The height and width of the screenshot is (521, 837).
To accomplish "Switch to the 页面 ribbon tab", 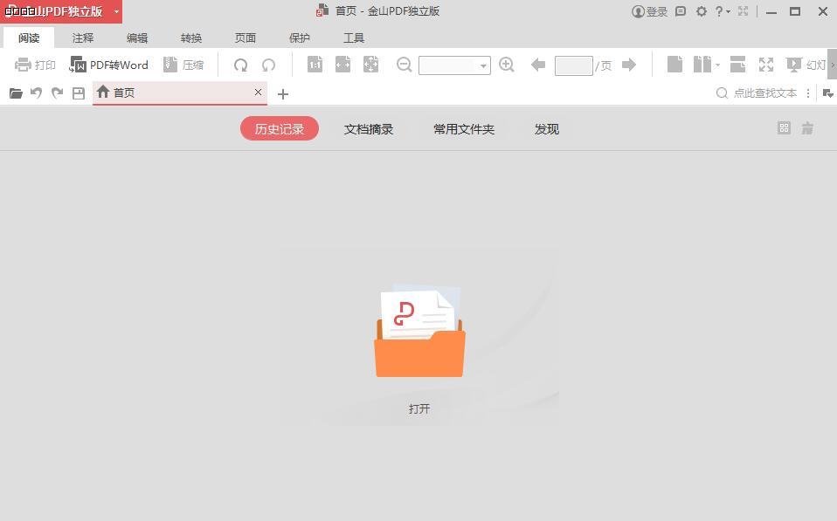I will [x=245, y=38].
